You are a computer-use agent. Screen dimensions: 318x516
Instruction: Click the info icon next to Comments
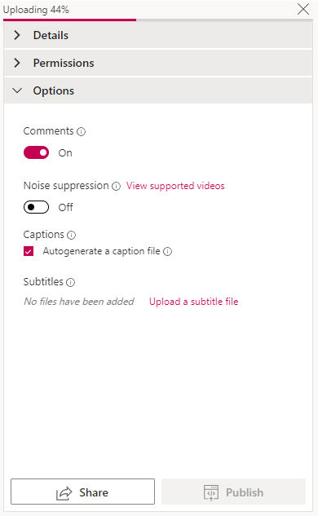[81, 131]
